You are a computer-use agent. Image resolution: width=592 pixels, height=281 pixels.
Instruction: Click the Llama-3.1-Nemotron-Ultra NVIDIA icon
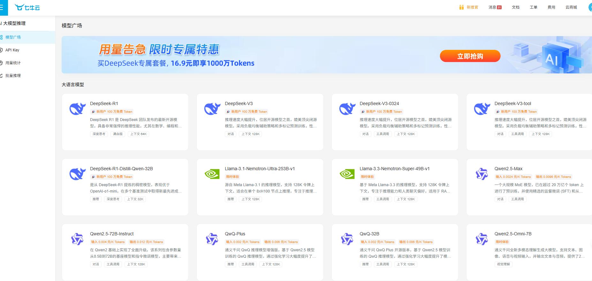pyautogui.click(x=212, y=174)
